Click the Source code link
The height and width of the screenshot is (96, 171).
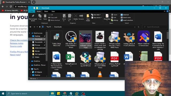tap(16, 46)
